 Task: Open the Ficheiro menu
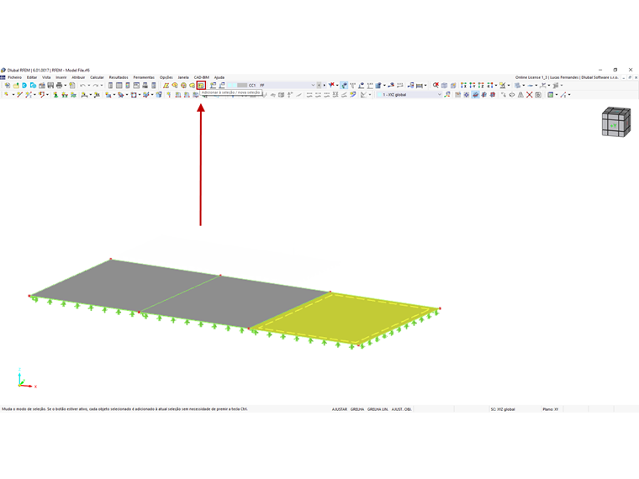[14, 77]
